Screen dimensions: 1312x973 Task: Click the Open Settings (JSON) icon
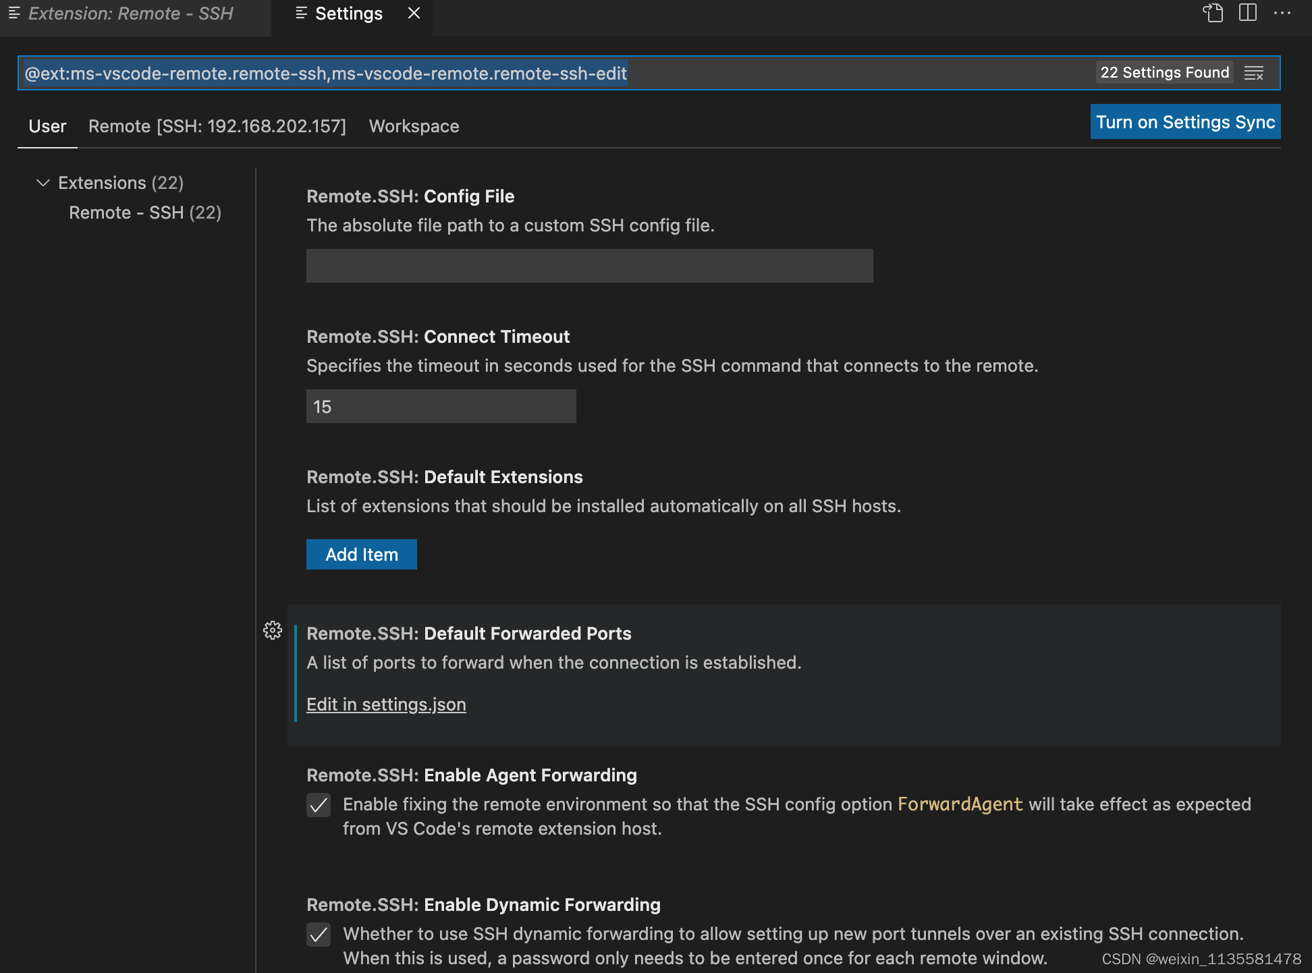[x=1213, y=13]
